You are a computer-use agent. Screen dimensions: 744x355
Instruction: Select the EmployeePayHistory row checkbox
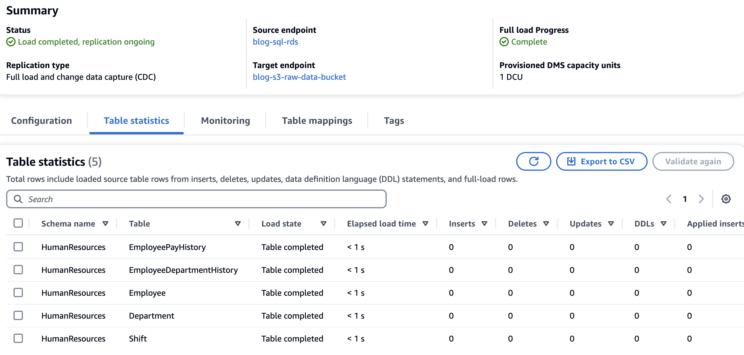18,247
